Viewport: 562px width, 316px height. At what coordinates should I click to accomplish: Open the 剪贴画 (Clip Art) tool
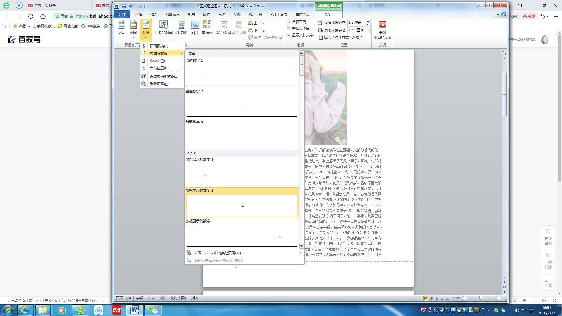[x=208, y=28]
